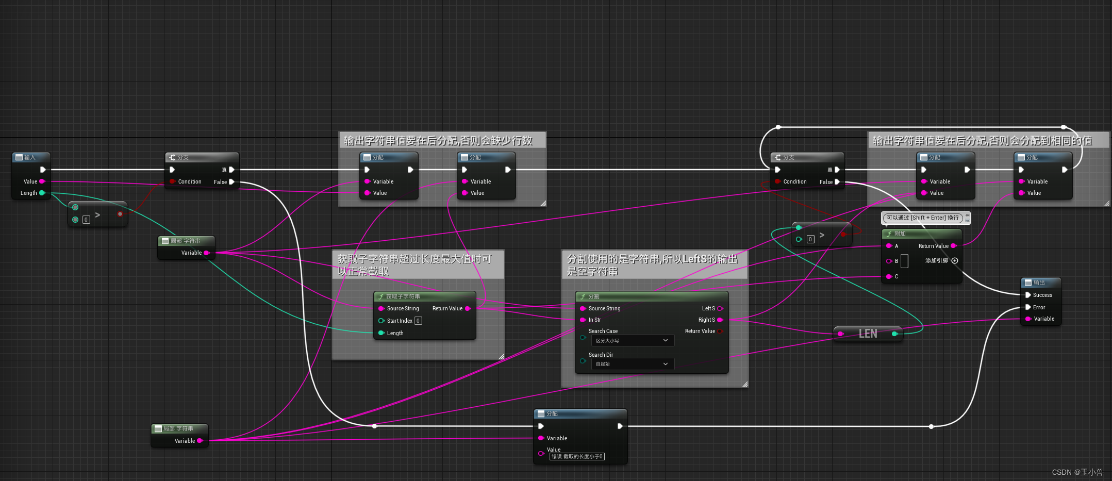Screen dimensions: 1112x481
Task: Select the first 分支 branch node icon beside 输入
Action: 172,157
